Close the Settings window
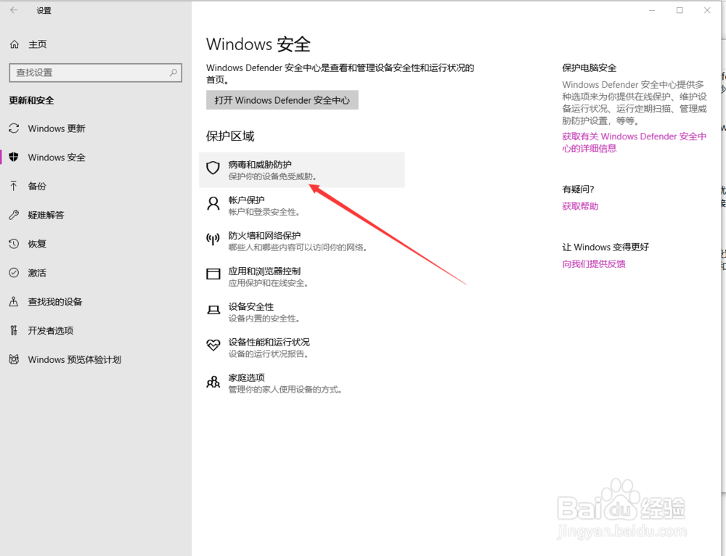The width and height of the screenshot is (726, 556). pyautogui.click(x=707, y=10)
